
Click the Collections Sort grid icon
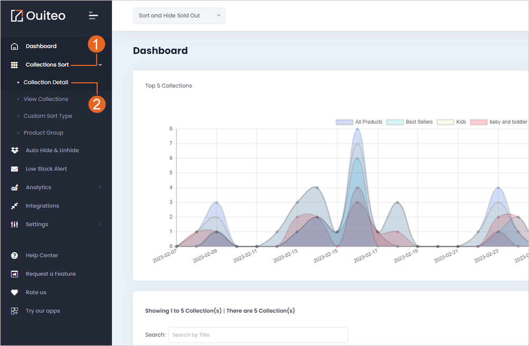14,65
